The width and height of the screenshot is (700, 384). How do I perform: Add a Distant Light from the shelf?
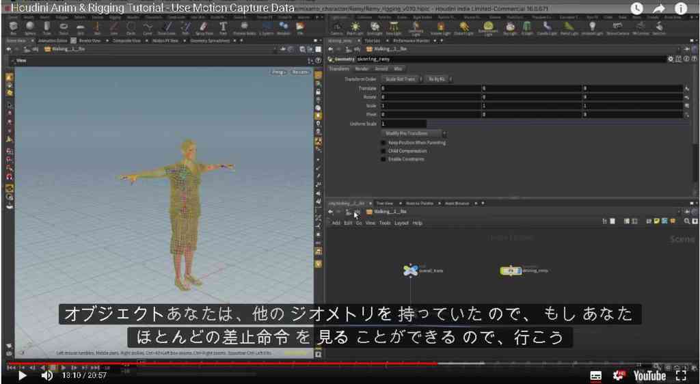[464, 28]
